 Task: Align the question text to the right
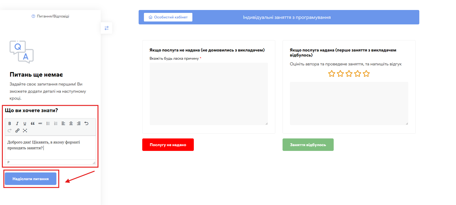coord(79,124)
